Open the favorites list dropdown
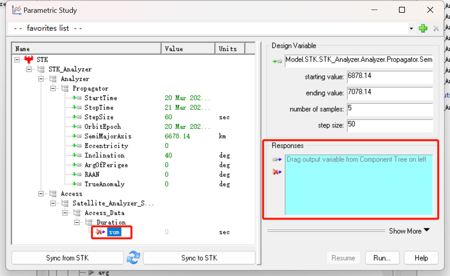Image resolution: width=450 pixels, height=276 pixels. coord(412,28)
